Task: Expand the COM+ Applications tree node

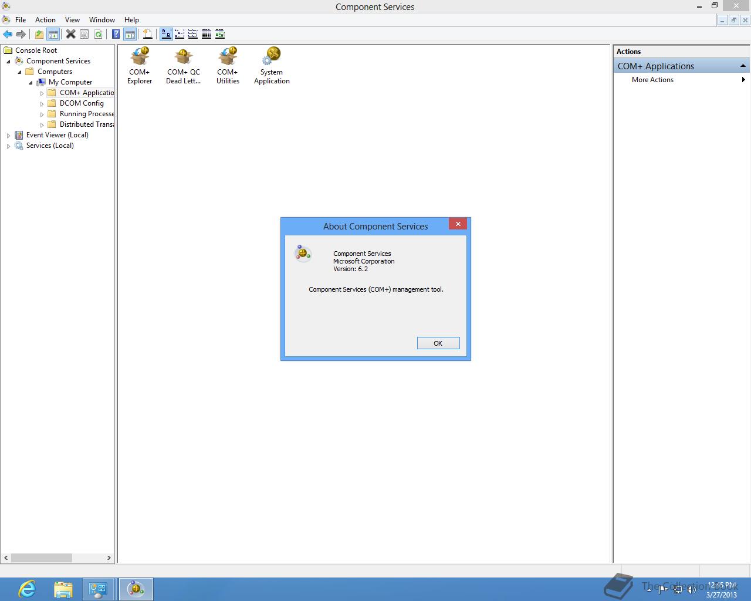Action: coord(42,93)
